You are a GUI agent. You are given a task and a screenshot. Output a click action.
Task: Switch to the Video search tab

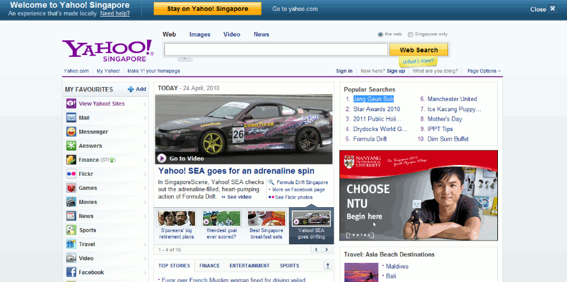(232, 35)
